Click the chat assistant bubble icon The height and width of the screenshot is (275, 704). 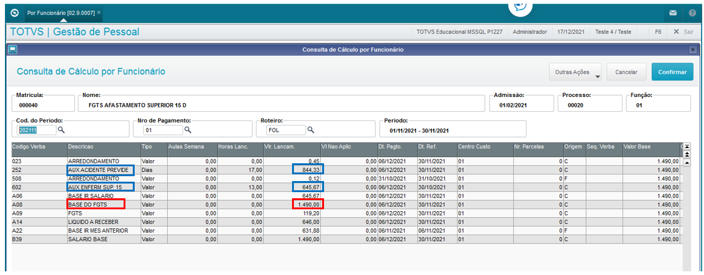pos(520,6)
